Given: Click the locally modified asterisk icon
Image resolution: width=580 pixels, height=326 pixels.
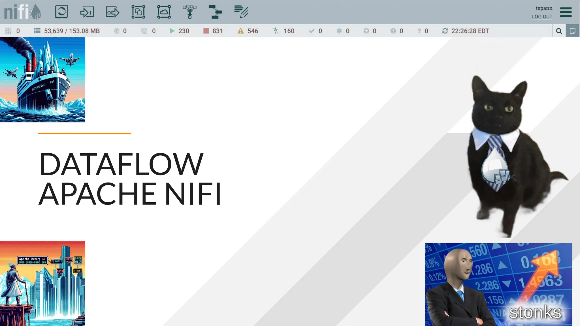Looking at the screenshot, I should coord(339,31).
